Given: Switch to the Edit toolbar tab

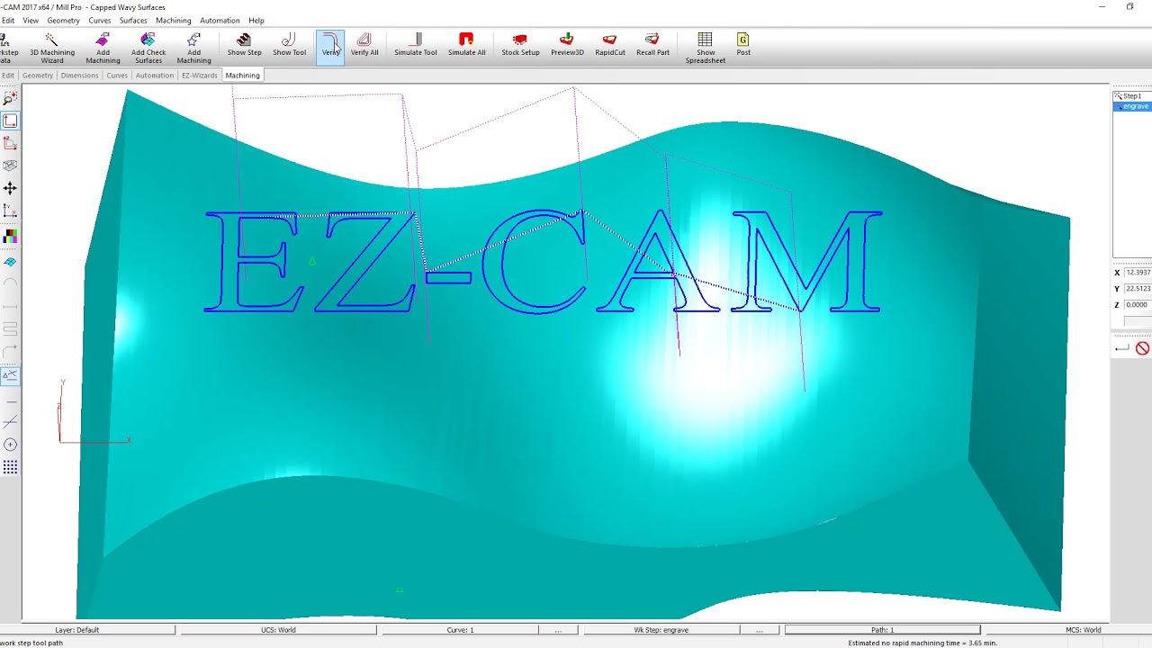Looking at the screenshot, I should pos(8,76).
